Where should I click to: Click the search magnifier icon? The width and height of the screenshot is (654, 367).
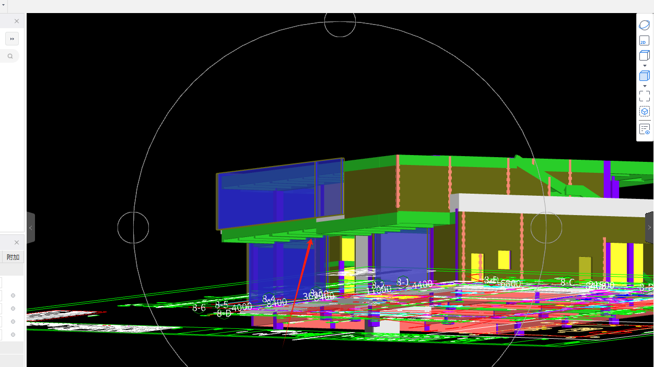coord(10,56)
